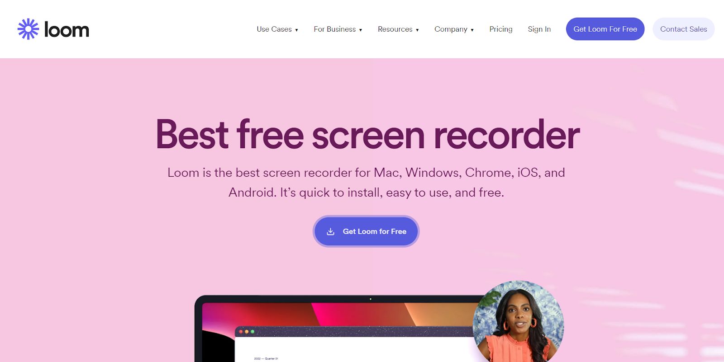Open the Use Cases menu label
Screen dimensions: 724x362
coord(274,29)
